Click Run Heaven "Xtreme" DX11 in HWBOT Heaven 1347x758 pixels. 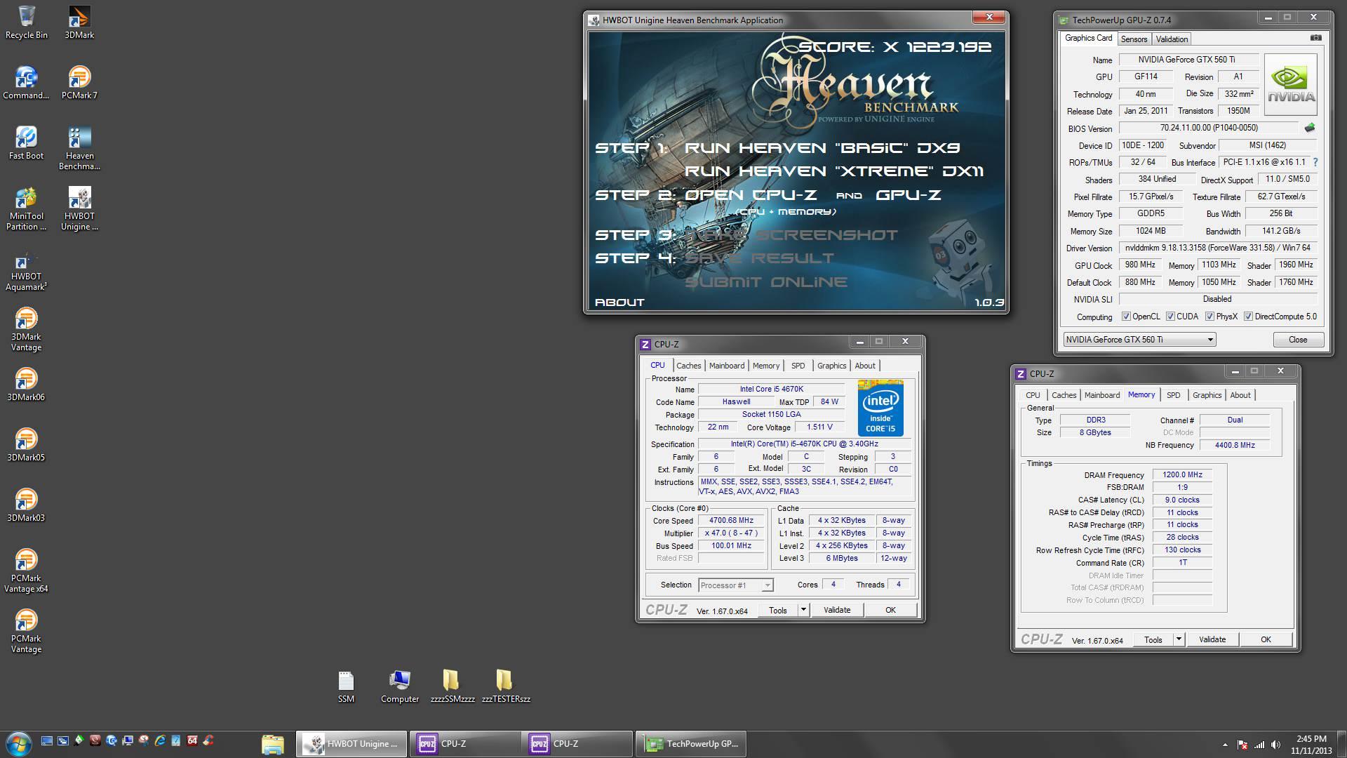coord(834,171)
